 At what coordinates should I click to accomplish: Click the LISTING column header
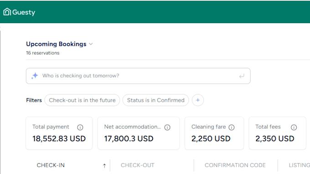point(300,165)
